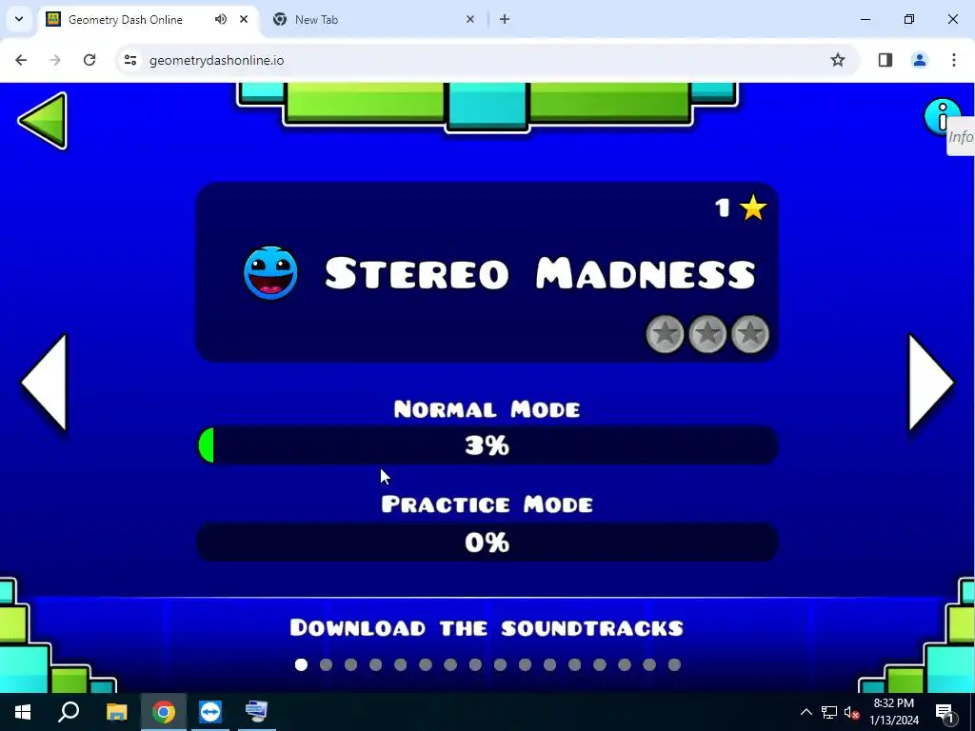975x731 pixels.
Task: Go to previous level with white left arrow
Action: [44, 383]
